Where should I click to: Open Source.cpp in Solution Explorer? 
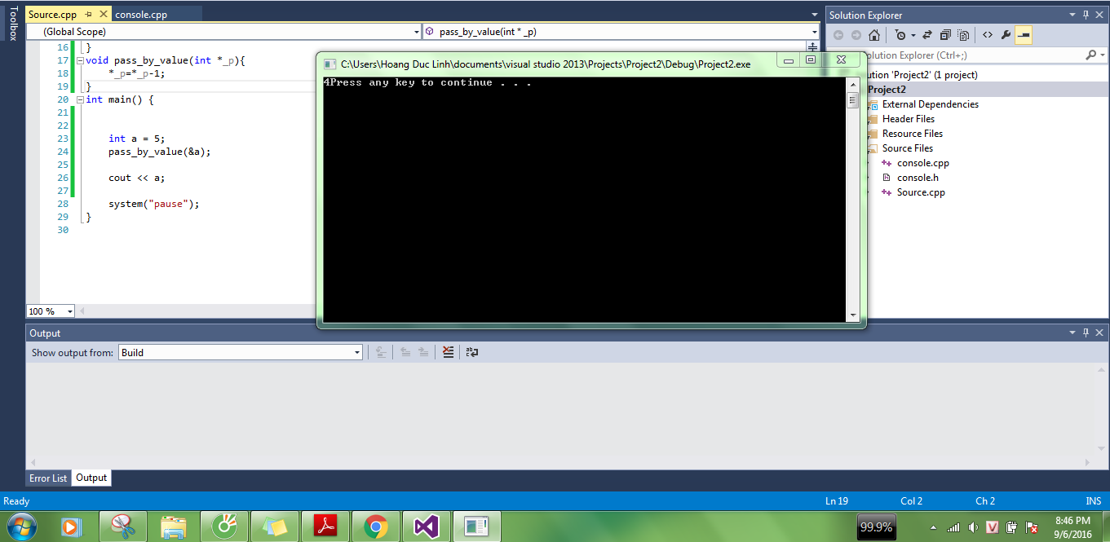click(x=921, y=192)
